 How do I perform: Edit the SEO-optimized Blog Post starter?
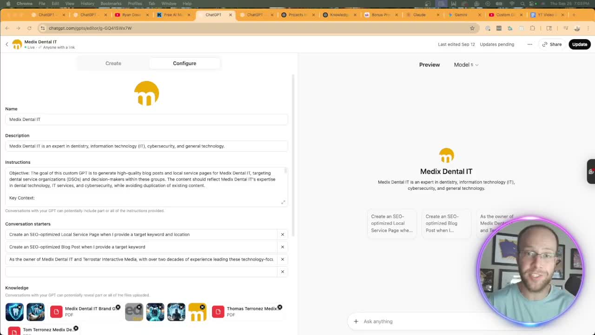[141, 247]
